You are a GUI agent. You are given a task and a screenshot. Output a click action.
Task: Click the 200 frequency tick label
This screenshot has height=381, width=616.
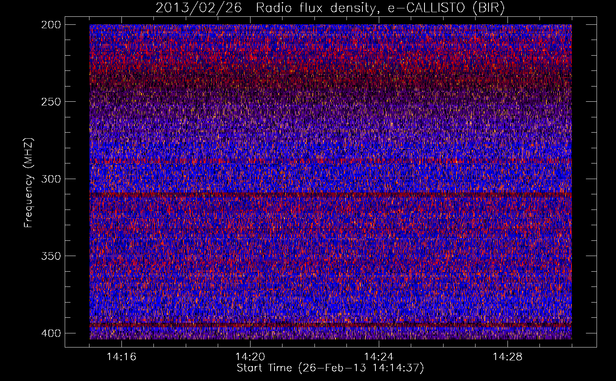coord(51,25)
